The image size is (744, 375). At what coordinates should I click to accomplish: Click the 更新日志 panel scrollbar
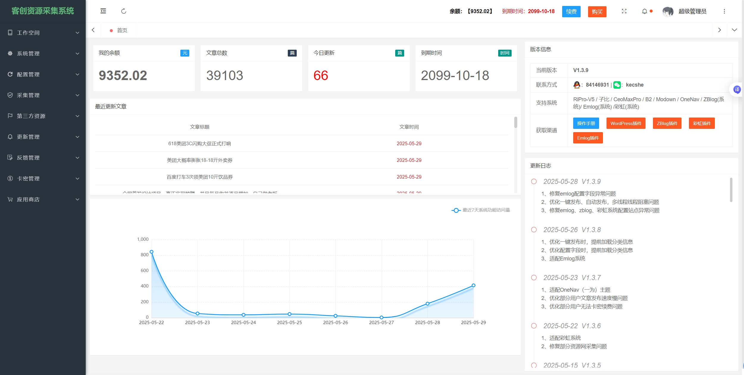731,190
